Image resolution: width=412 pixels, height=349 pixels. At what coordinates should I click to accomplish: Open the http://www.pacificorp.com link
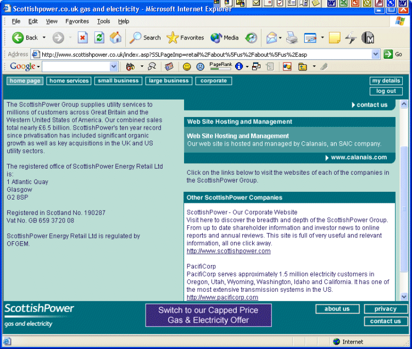point(222,297)
